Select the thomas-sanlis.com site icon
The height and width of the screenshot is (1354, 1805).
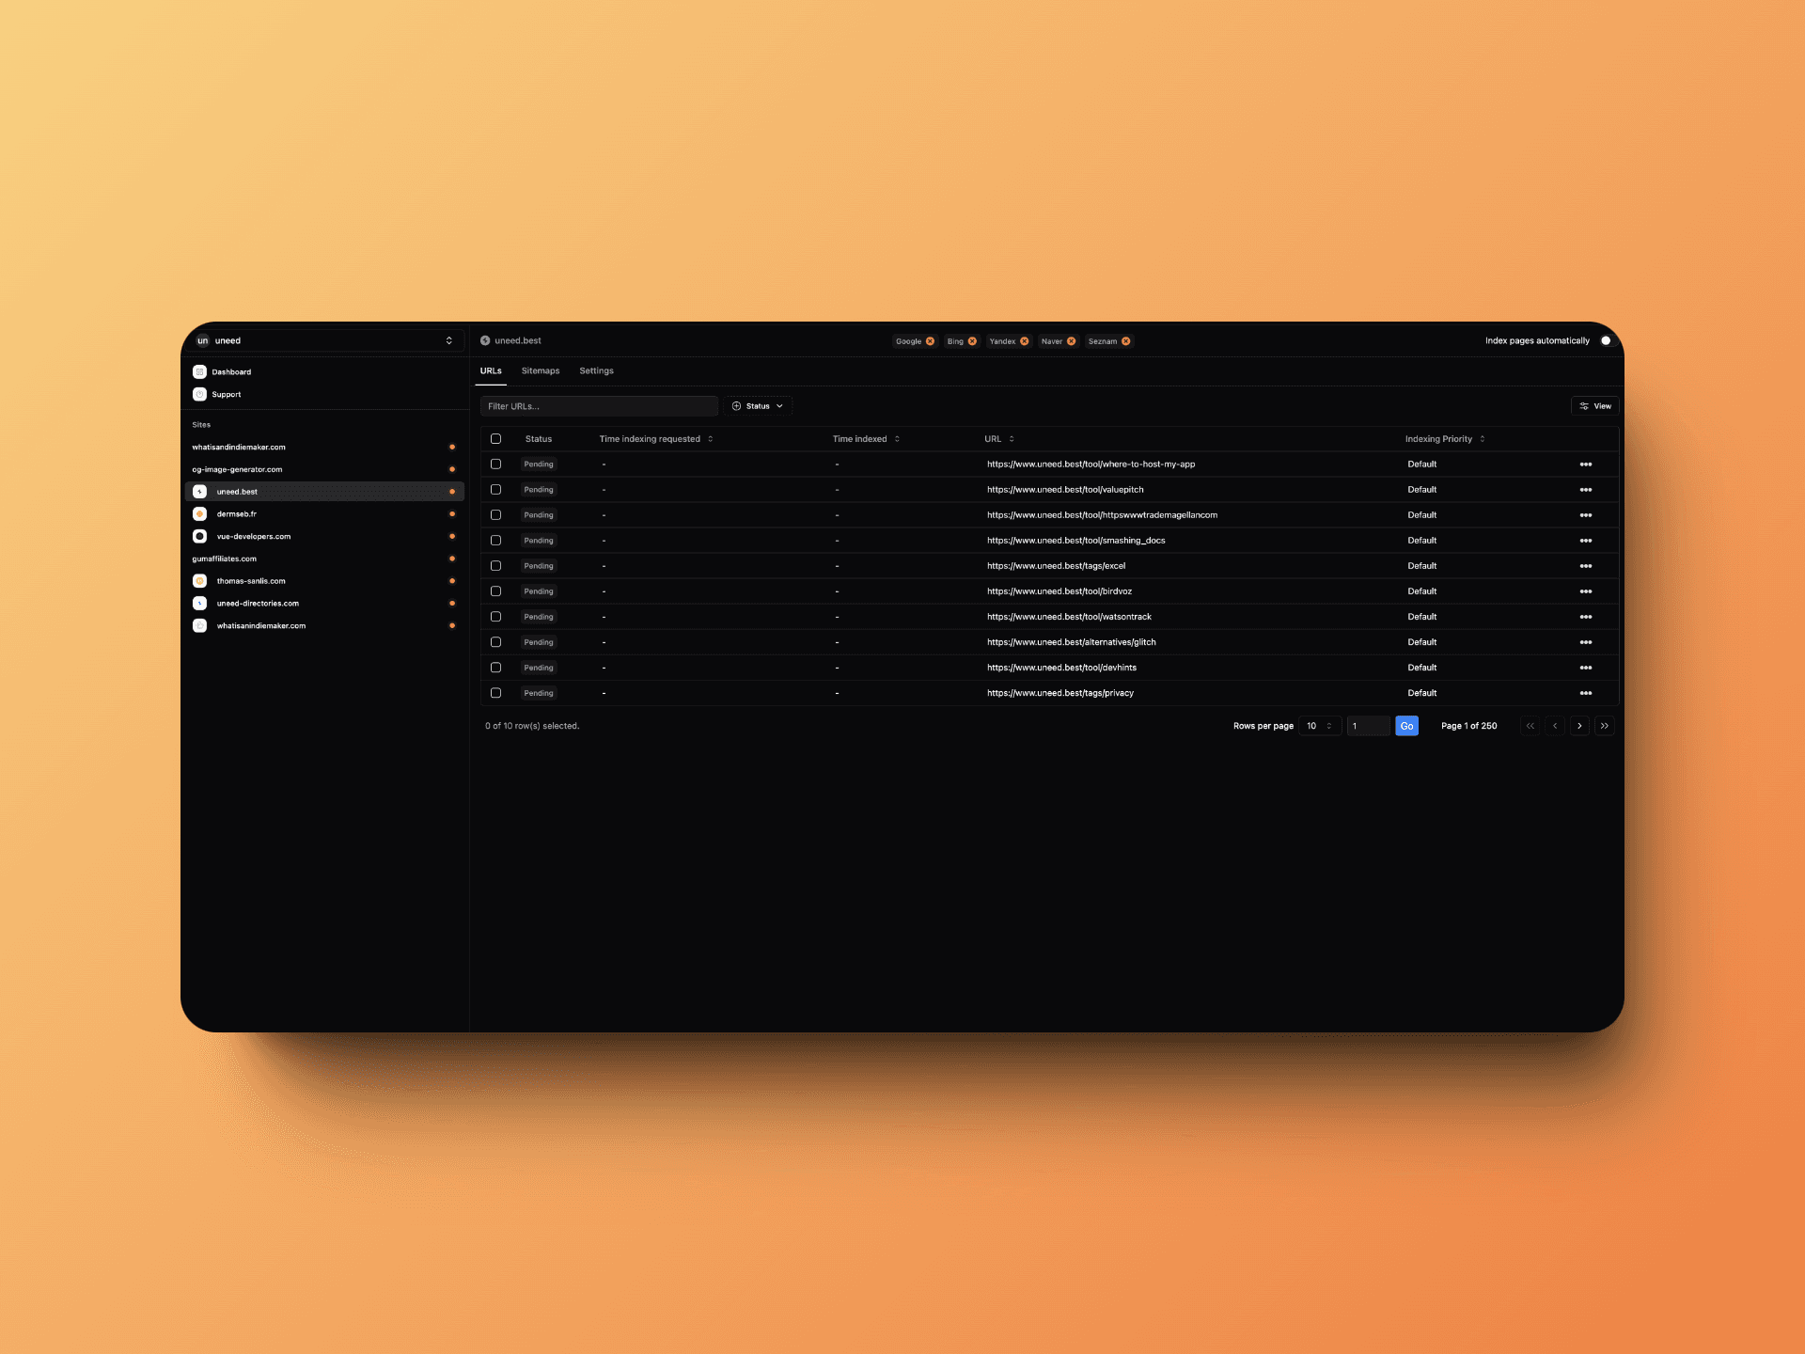coord(199,581)
